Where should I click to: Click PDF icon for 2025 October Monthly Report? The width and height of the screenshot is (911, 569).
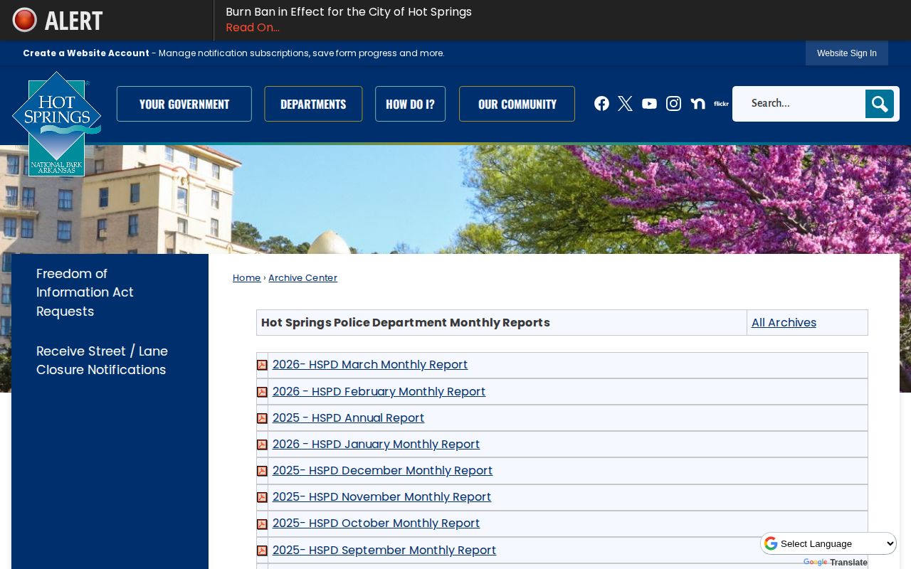pyautogui.click(x=262, y=524)
